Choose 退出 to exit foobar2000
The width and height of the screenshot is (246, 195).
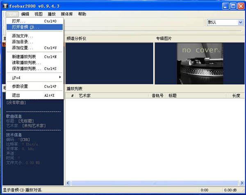coord(35,95)
